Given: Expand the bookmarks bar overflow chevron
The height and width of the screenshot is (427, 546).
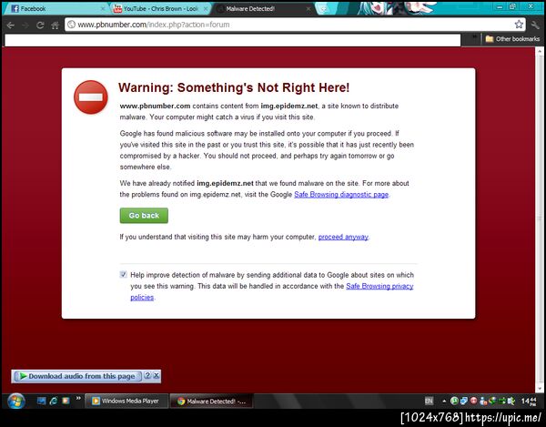Looking at the screenshot, I should (x=473, y=37).
